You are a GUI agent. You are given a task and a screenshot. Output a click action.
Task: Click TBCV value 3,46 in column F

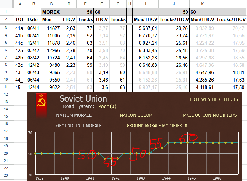click(x=101, y=80)
